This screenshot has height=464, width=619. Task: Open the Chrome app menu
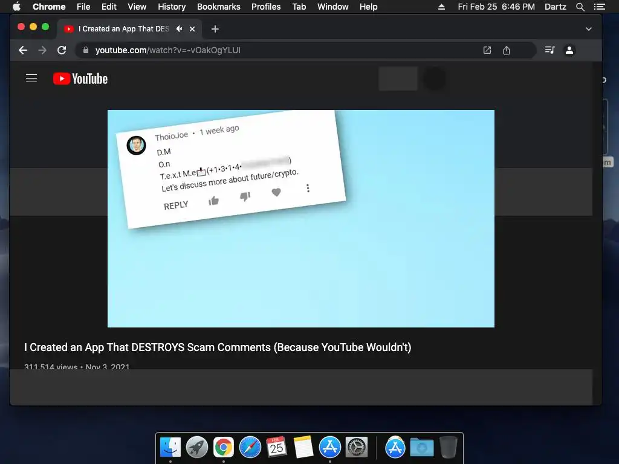[x=49, y=7]
